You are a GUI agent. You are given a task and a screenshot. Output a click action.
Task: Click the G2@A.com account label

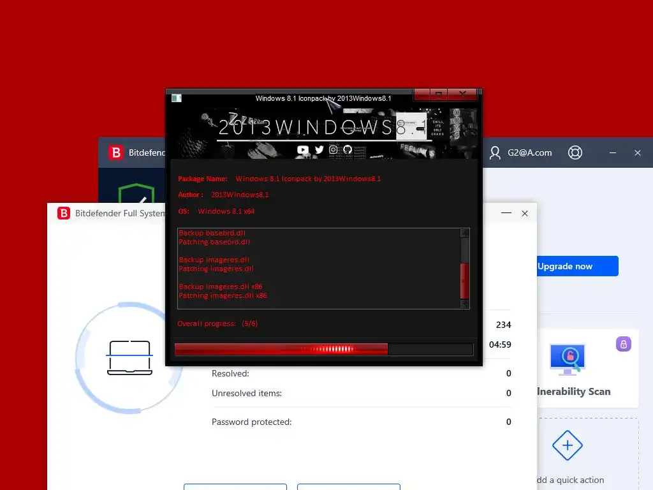point(530,152)
